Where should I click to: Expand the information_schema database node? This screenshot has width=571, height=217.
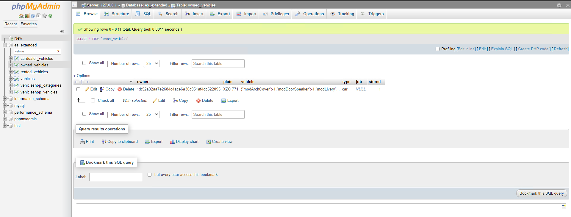(5, 99)
